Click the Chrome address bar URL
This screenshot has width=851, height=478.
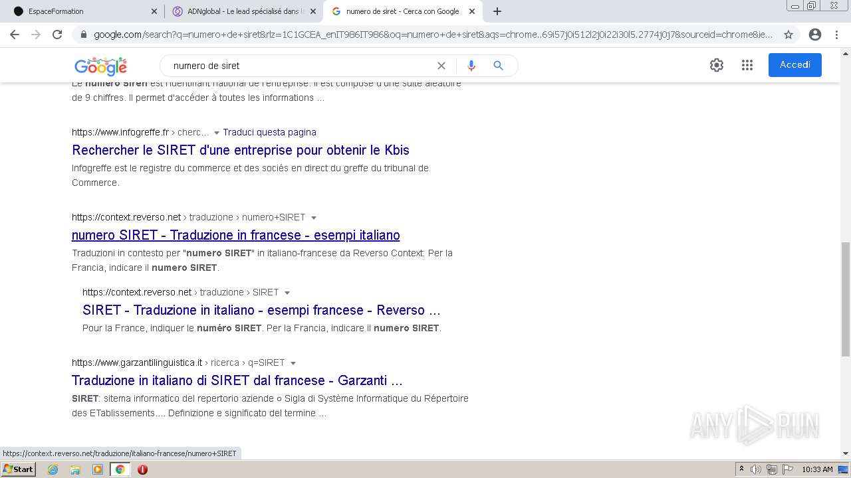pos(432,35)
